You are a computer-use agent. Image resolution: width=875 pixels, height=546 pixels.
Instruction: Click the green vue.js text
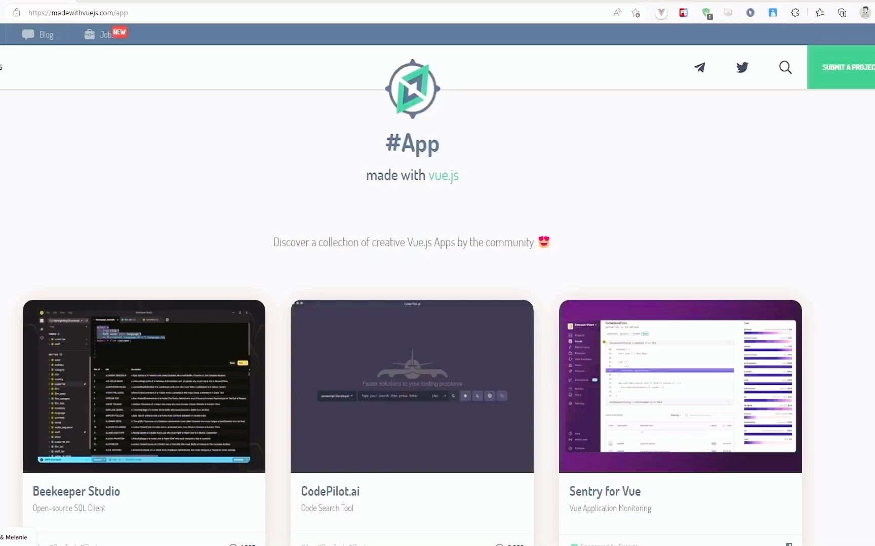pyautogui.click(x=444, y=175)
